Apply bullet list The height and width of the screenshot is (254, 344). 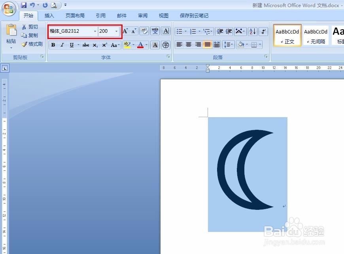point(180,32)
